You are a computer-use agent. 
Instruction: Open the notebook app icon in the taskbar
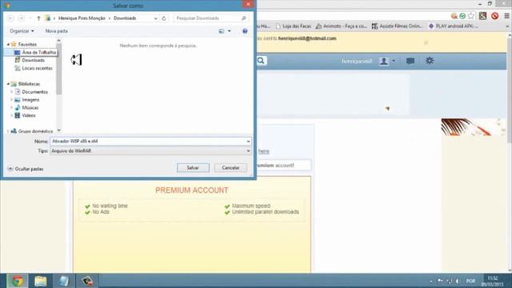pos(64,281)
